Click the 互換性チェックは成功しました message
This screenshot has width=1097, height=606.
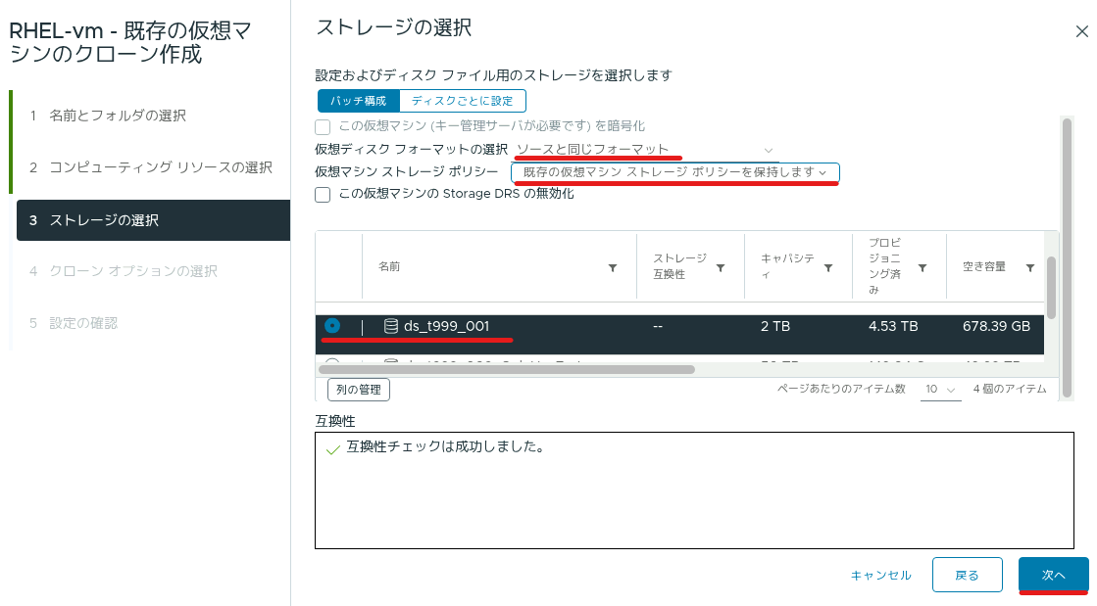point(446,446)
